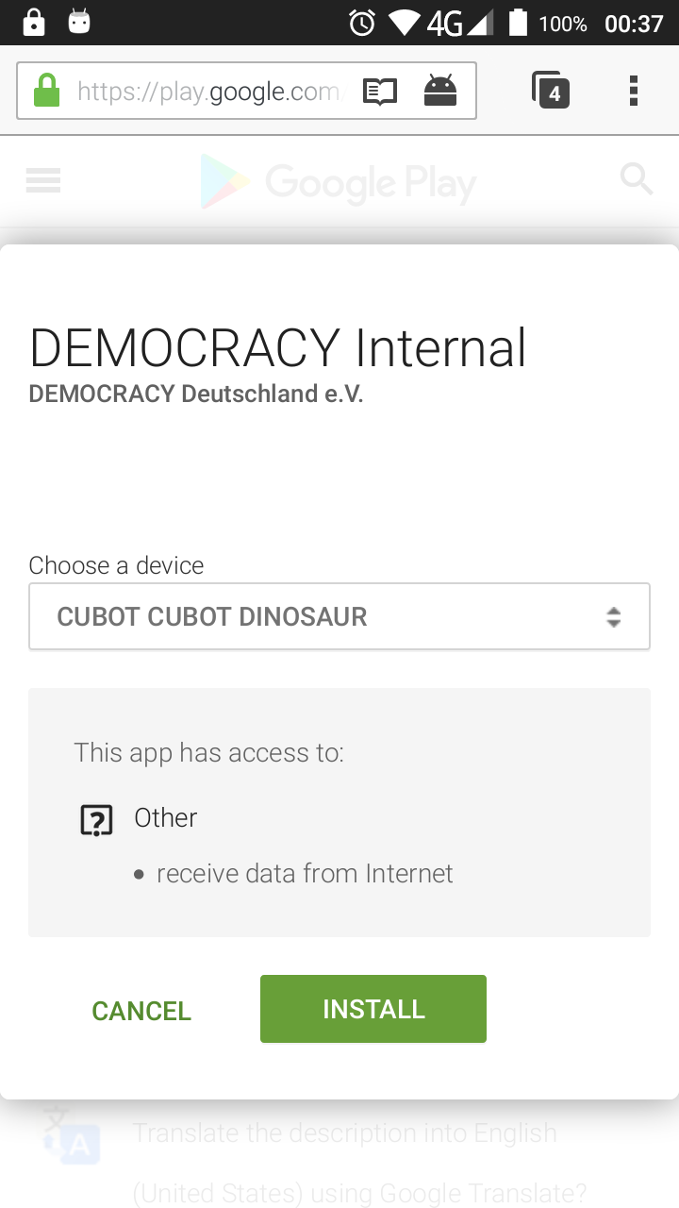Image resolution: width=679 pixels, height=1208 pixels.
Task: Cancel the app installation
Action: [141, 1010]
